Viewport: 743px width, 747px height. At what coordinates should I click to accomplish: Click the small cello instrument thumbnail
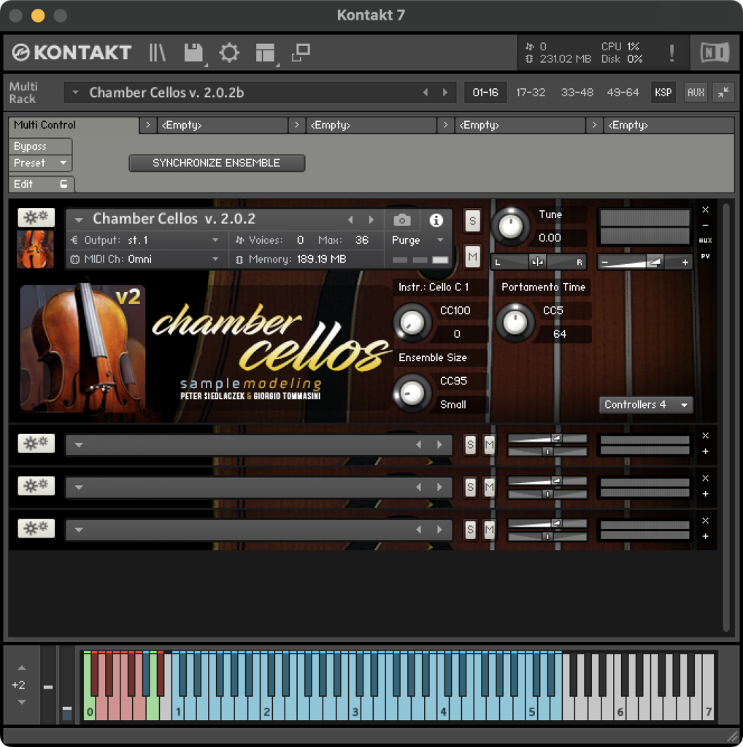[x=35, y=249]
